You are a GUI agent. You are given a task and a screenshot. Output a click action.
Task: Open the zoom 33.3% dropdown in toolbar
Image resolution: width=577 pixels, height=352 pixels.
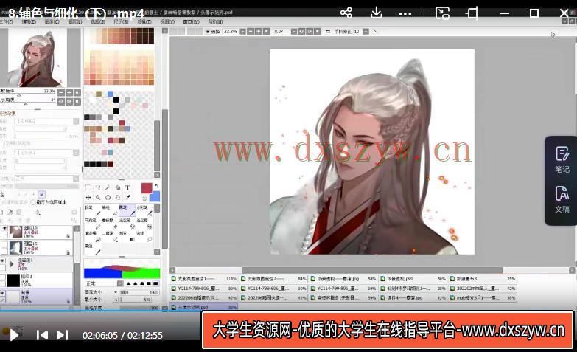243,32
